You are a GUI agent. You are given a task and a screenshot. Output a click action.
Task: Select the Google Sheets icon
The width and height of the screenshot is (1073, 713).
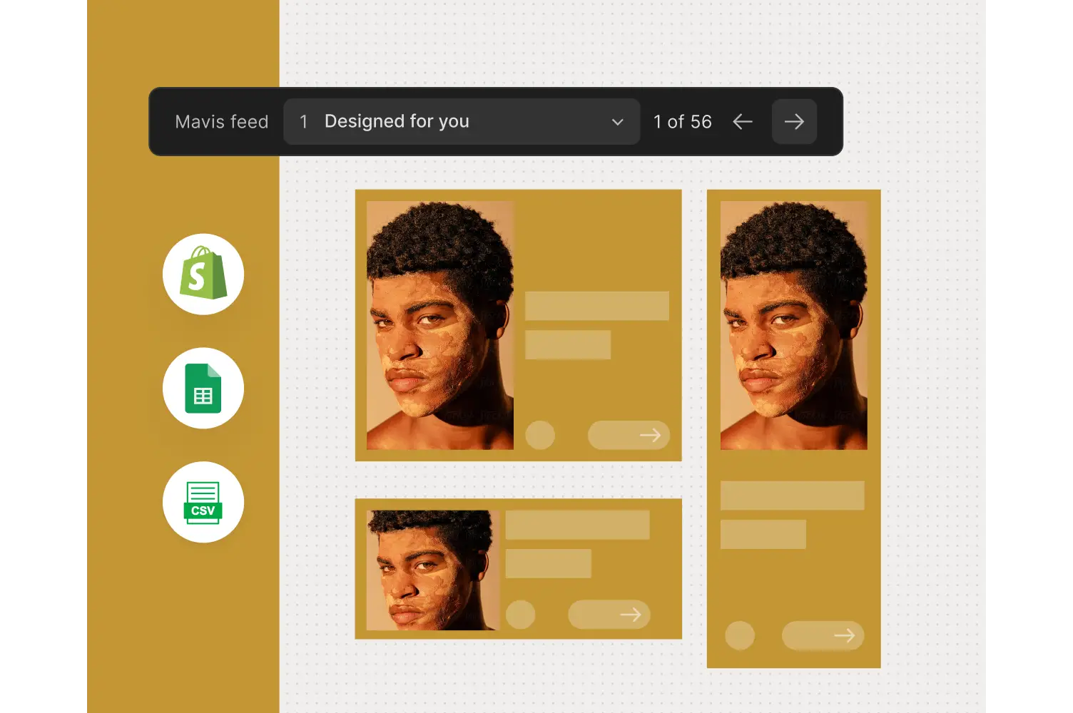203,389
